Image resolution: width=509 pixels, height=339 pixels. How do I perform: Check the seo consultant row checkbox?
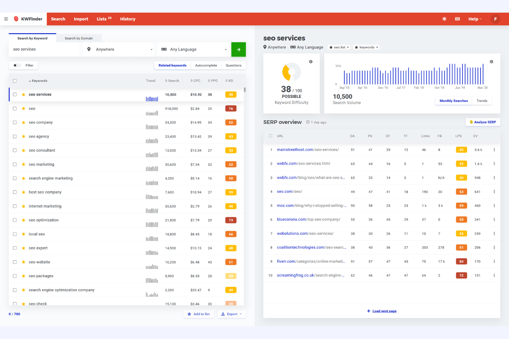(x=15, y=150)
